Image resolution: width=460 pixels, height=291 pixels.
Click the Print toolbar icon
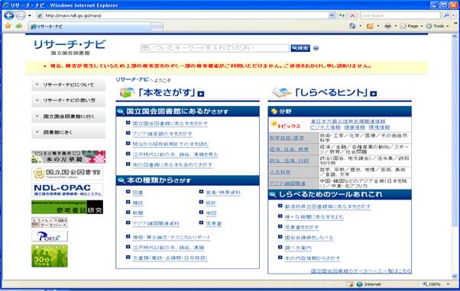387,26
